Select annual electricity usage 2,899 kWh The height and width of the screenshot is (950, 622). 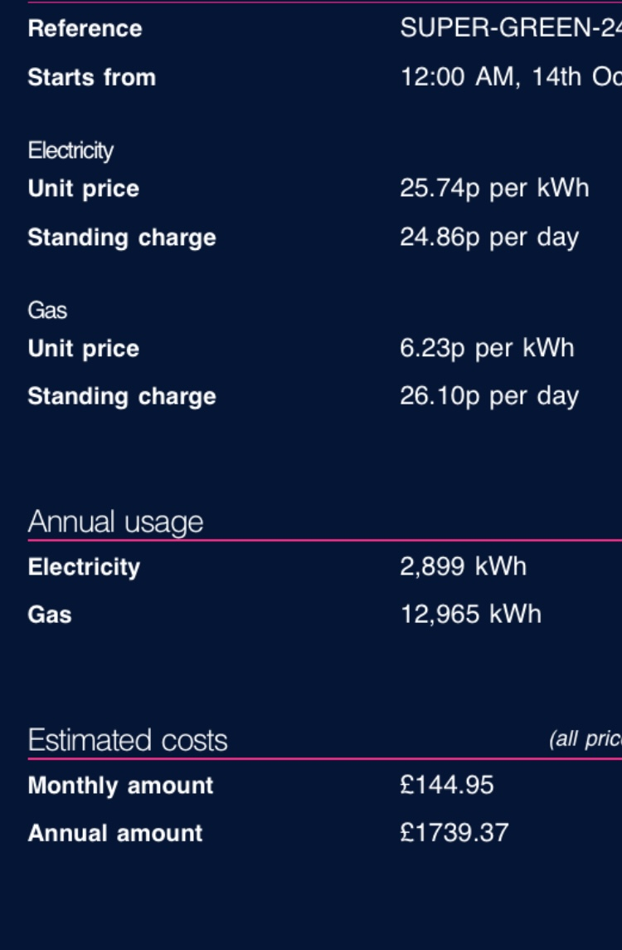pos(463,566)
